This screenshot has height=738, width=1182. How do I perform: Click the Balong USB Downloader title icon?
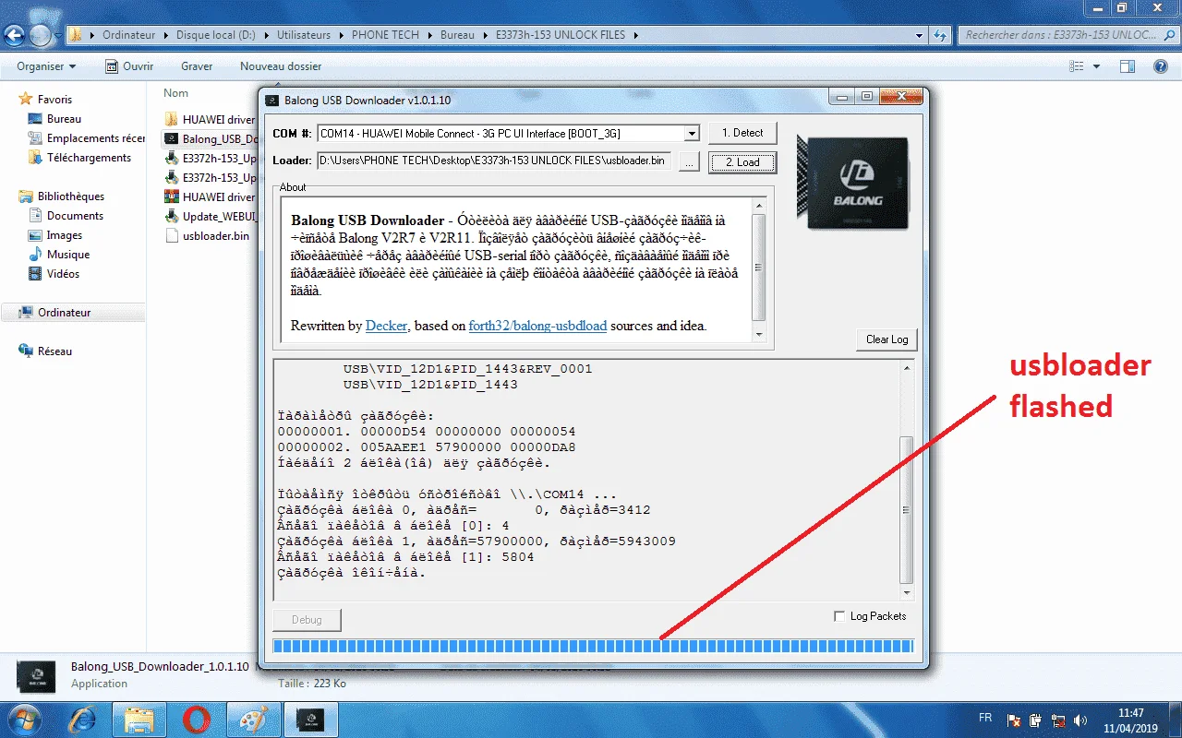point(272,100)
